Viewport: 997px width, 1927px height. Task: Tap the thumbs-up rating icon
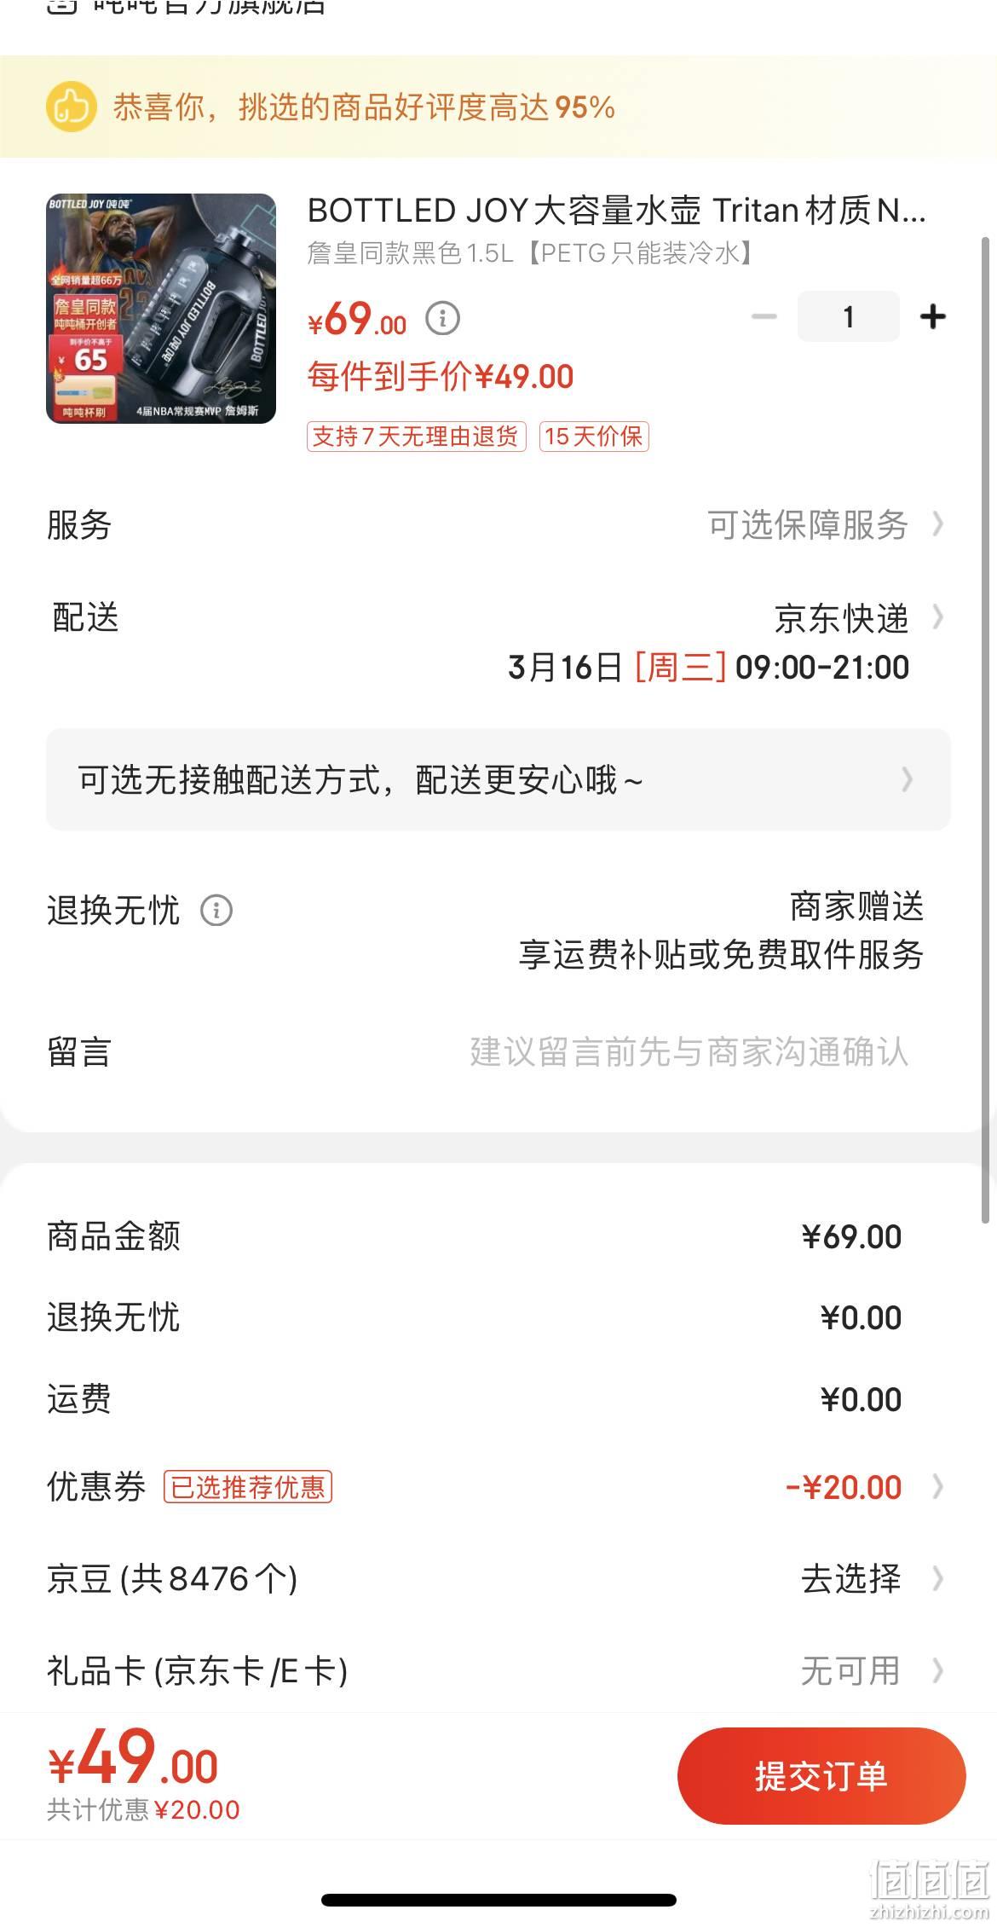(x=71, y=107)
